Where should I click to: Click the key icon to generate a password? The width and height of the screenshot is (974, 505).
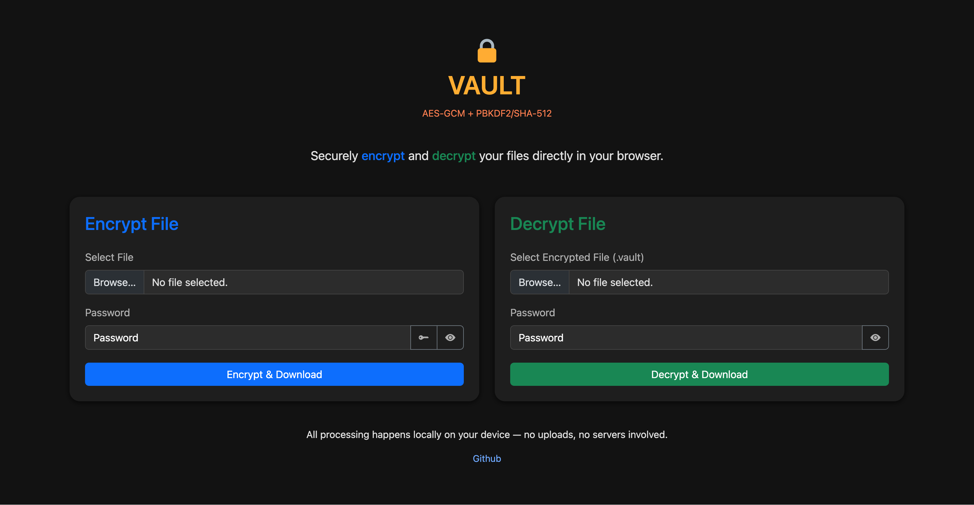424,338
